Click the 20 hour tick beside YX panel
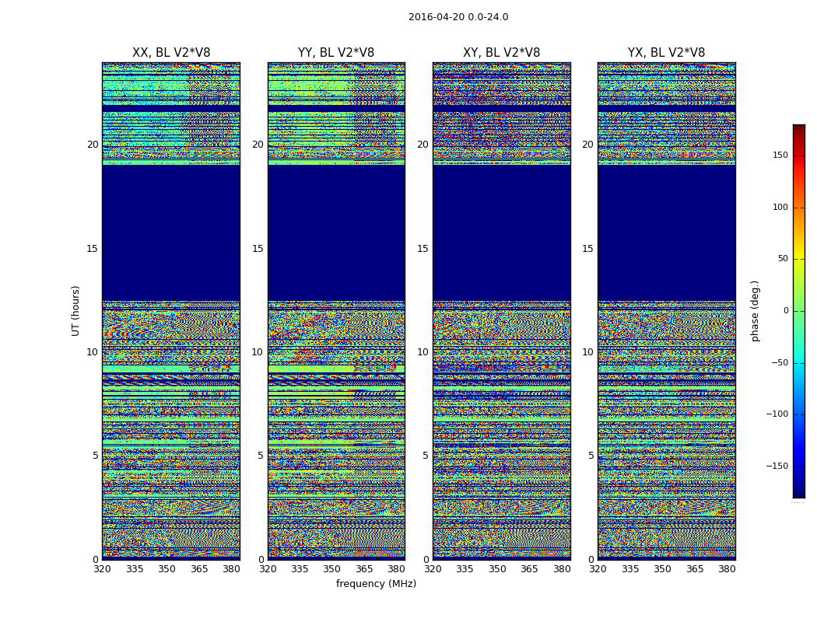 pos(587,145)
